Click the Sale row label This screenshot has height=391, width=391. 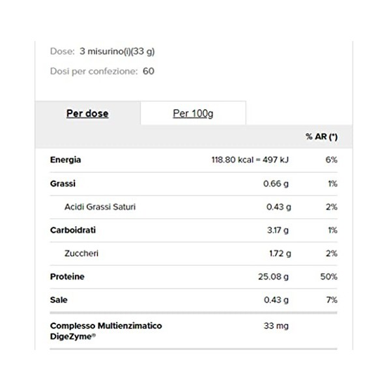pyautogui.click(x=59, y=300)
